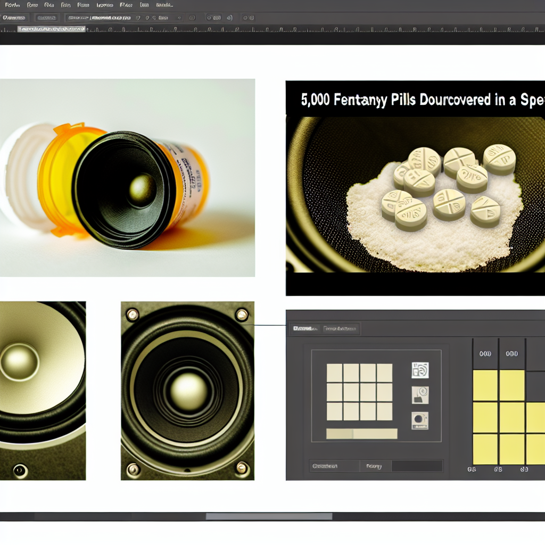The width and height of the screenshot is (545, 545).
Task: Select the fentanyl pills headline image
Action: pos(415,188)
